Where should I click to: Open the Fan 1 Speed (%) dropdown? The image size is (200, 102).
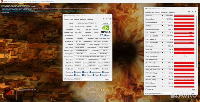[x=162, y=33]
